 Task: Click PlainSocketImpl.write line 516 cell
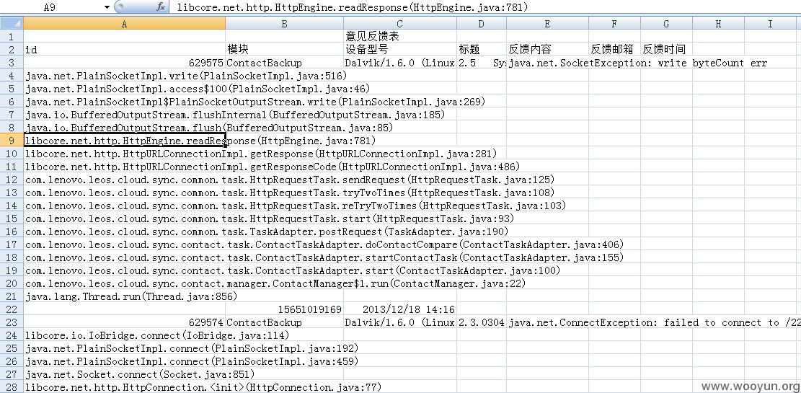click(x=124, y=76)
